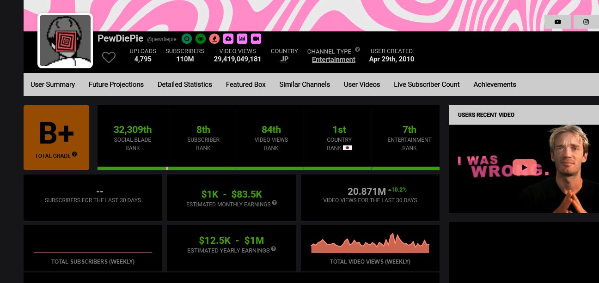
Task: Click the help icon beside CHANNEL TYPE
Action: tap(357, 49)
